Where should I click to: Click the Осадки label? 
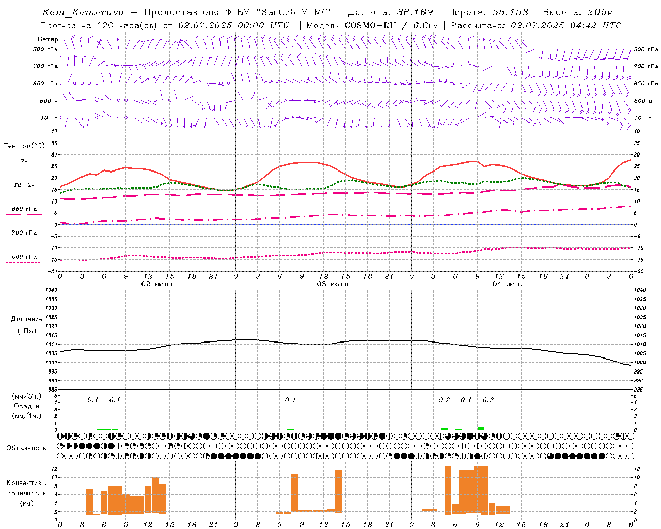[x=27, y=406]
